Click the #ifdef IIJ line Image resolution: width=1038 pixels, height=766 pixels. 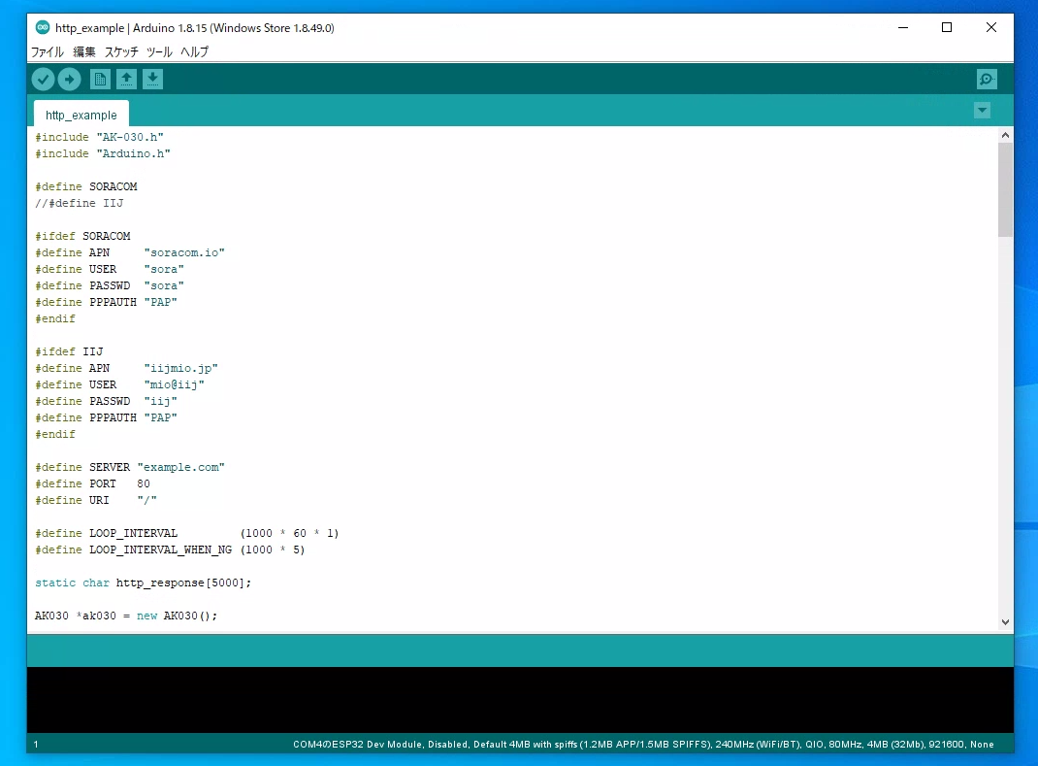point(69,351)
